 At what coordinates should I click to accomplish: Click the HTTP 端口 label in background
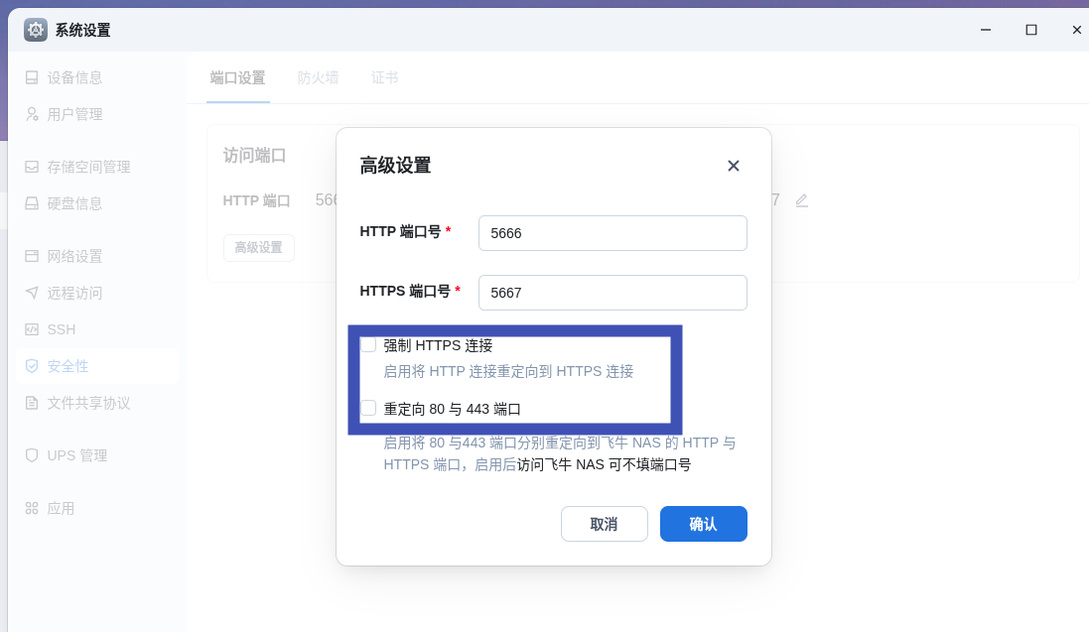coord(256,200)
